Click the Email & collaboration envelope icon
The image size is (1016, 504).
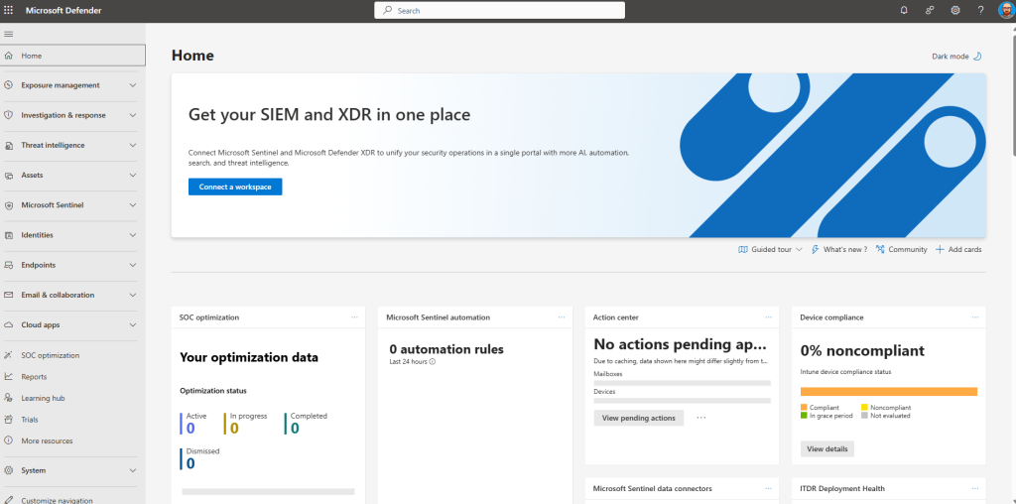tap(8, 295)
